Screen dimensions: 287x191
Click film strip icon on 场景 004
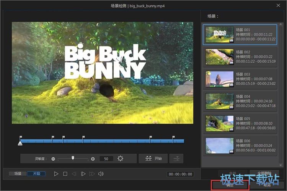coord(232,107)
